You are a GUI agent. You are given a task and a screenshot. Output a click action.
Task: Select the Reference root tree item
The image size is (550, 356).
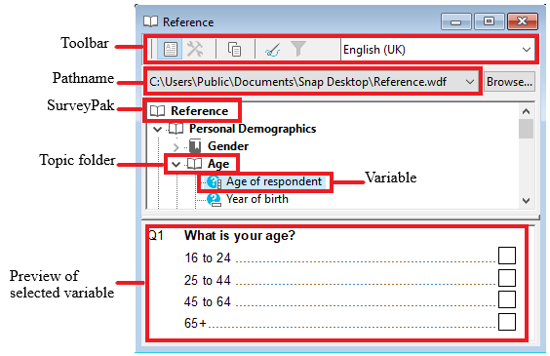pyautogui.click(x=199, y=111)
